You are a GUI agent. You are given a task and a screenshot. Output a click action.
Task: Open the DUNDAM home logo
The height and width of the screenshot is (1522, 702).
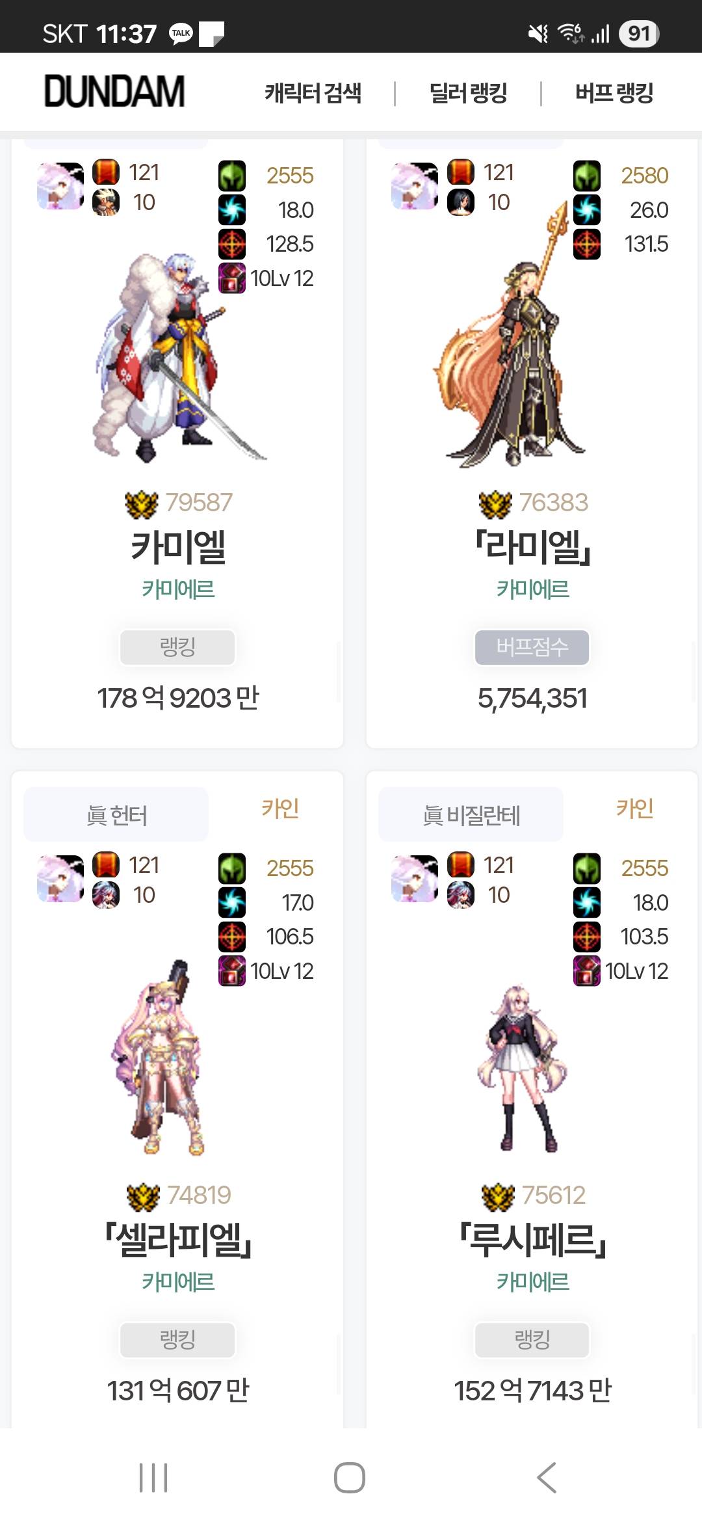pos(114,91)
